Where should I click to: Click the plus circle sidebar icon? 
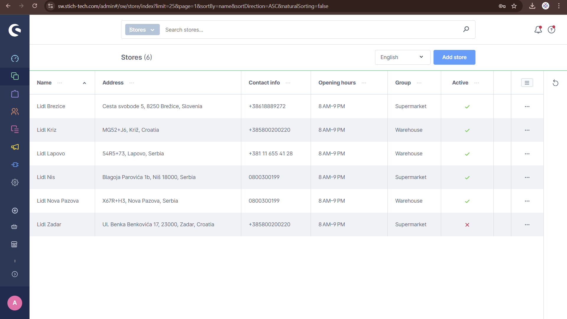[x=15, y=211]
